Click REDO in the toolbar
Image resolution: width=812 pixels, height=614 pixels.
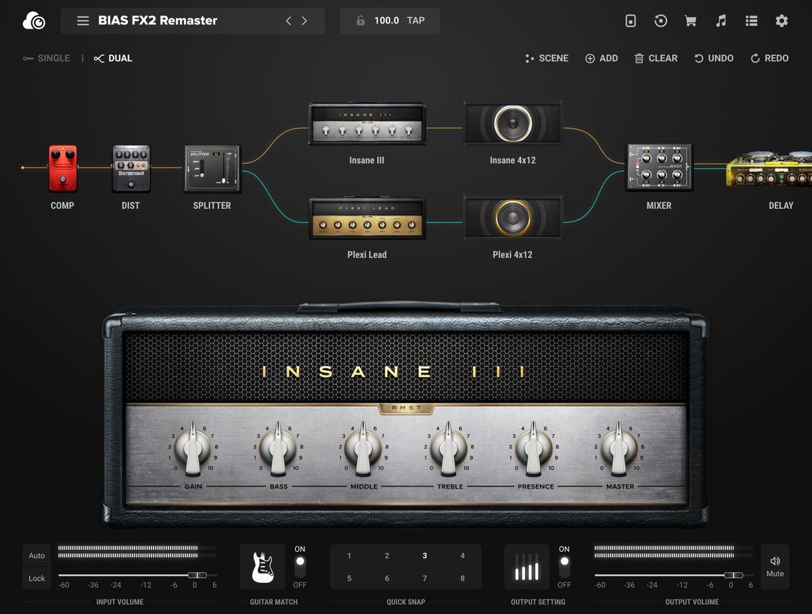click(x=769, y=58)
